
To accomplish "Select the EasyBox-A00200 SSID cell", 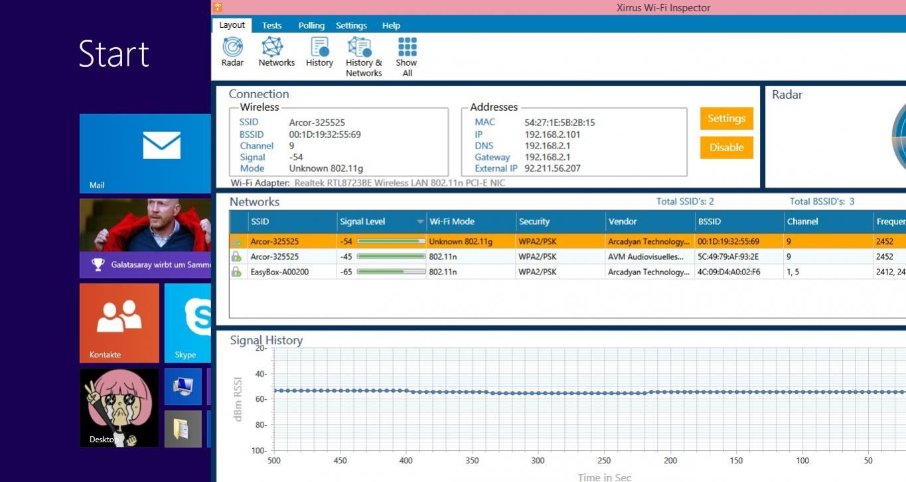I will 292,272.
